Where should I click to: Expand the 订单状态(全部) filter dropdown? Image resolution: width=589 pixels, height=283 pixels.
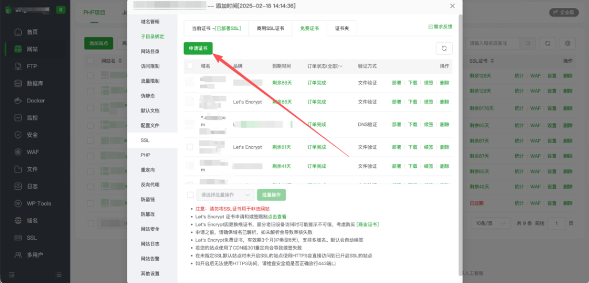[x=325, y=66]
